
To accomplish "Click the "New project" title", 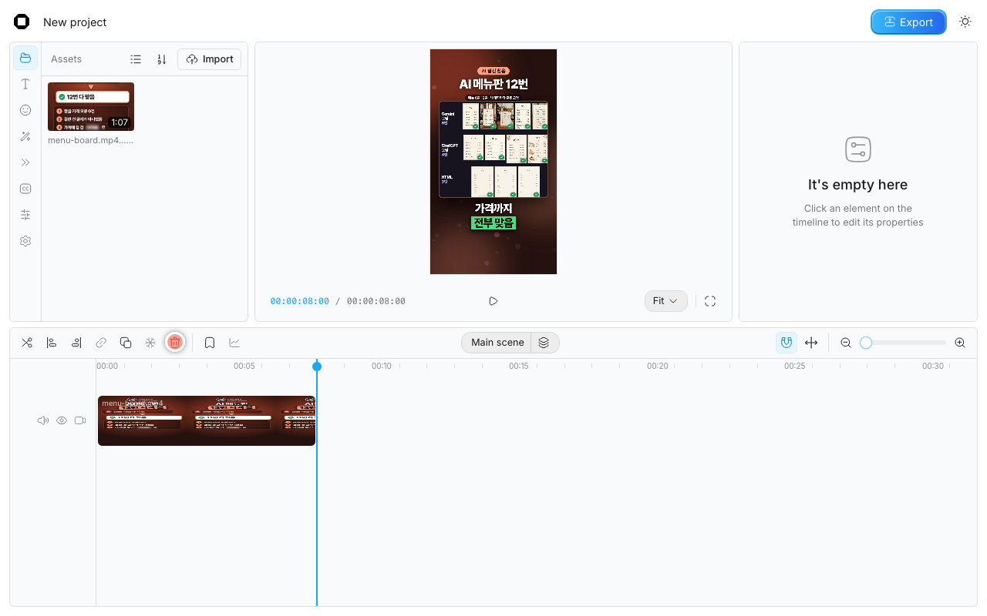I will click(x=75, y=22).
